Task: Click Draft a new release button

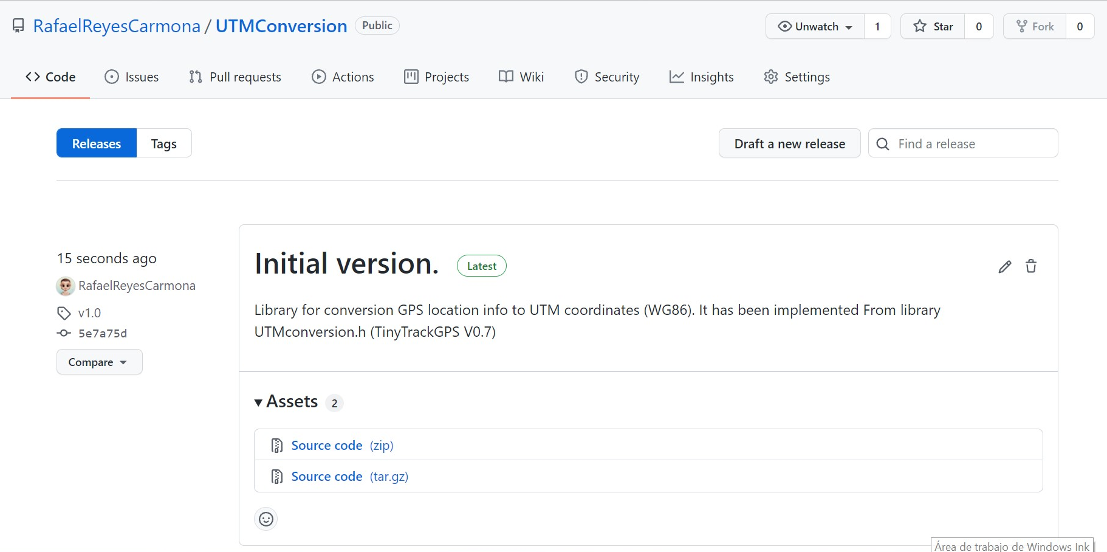Action: coord(789,143)
